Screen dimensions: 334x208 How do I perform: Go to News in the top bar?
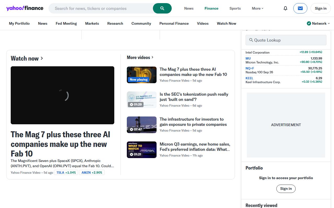point(189,8)
